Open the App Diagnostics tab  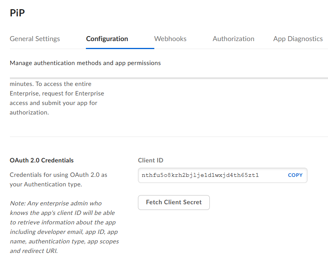pyautogui.click(x=298, y=39)
